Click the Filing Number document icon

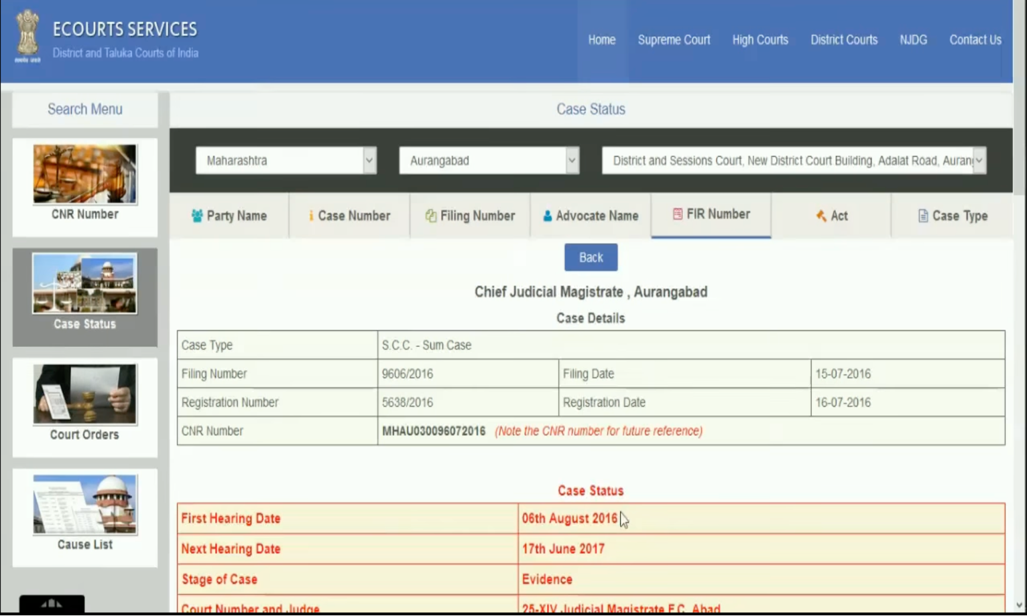click(430, 216)
